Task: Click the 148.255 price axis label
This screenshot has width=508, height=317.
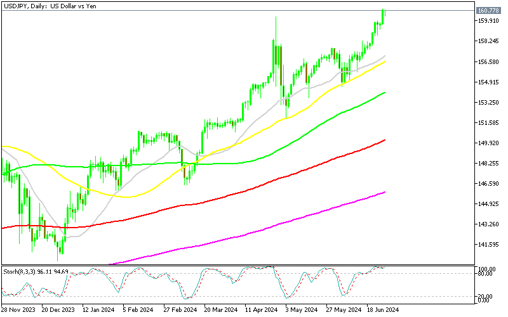Action: 488,163
